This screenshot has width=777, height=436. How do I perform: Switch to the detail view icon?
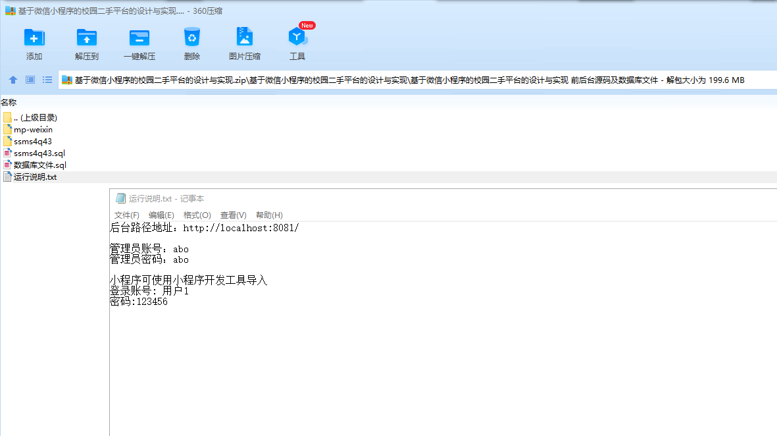30,80
